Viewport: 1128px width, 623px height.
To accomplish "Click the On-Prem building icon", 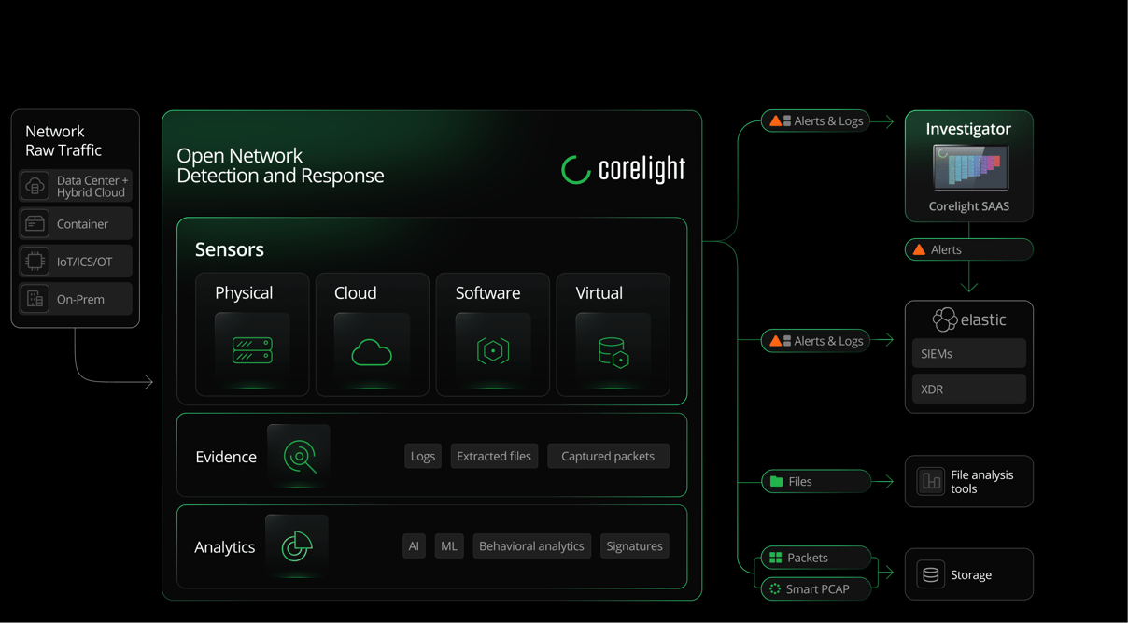I will pos(35,298).
